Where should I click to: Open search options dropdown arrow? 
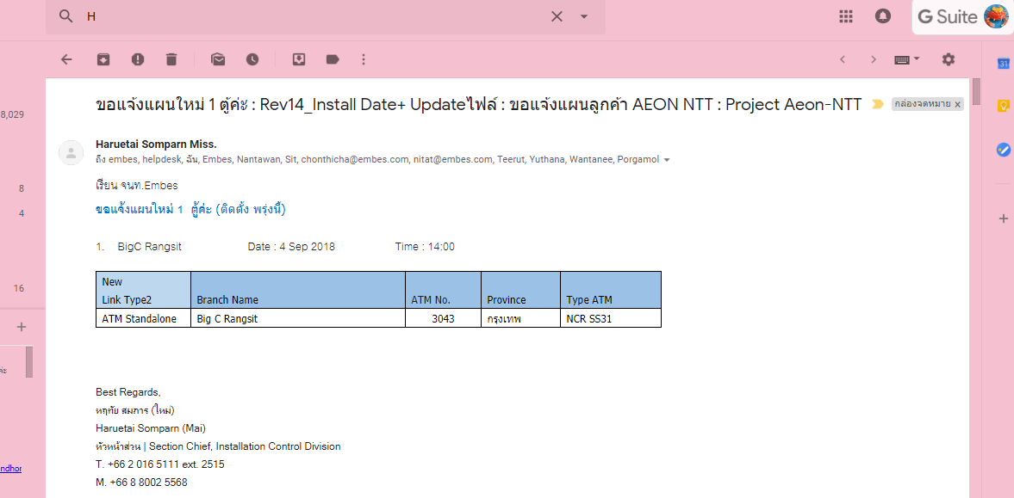point(584,17)
